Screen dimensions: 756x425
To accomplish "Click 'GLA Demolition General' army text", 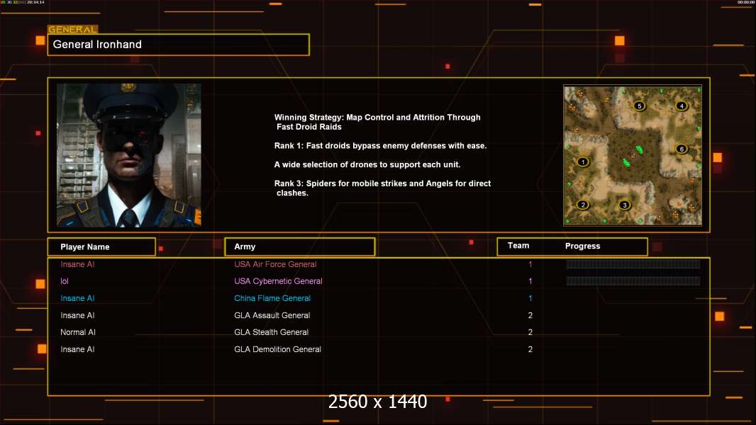I will [278, 349].
